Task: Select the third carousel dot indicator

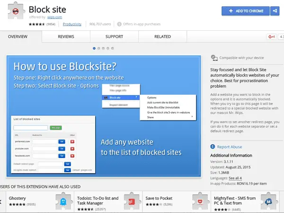Action: point(103,48)
